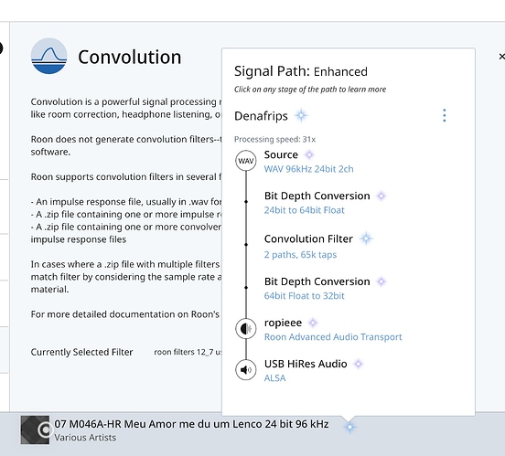The image size is (505, 456).
Task: Open the three-dot menu beside Denafrips
Action: pyautogui.click(x=445, y=115)
